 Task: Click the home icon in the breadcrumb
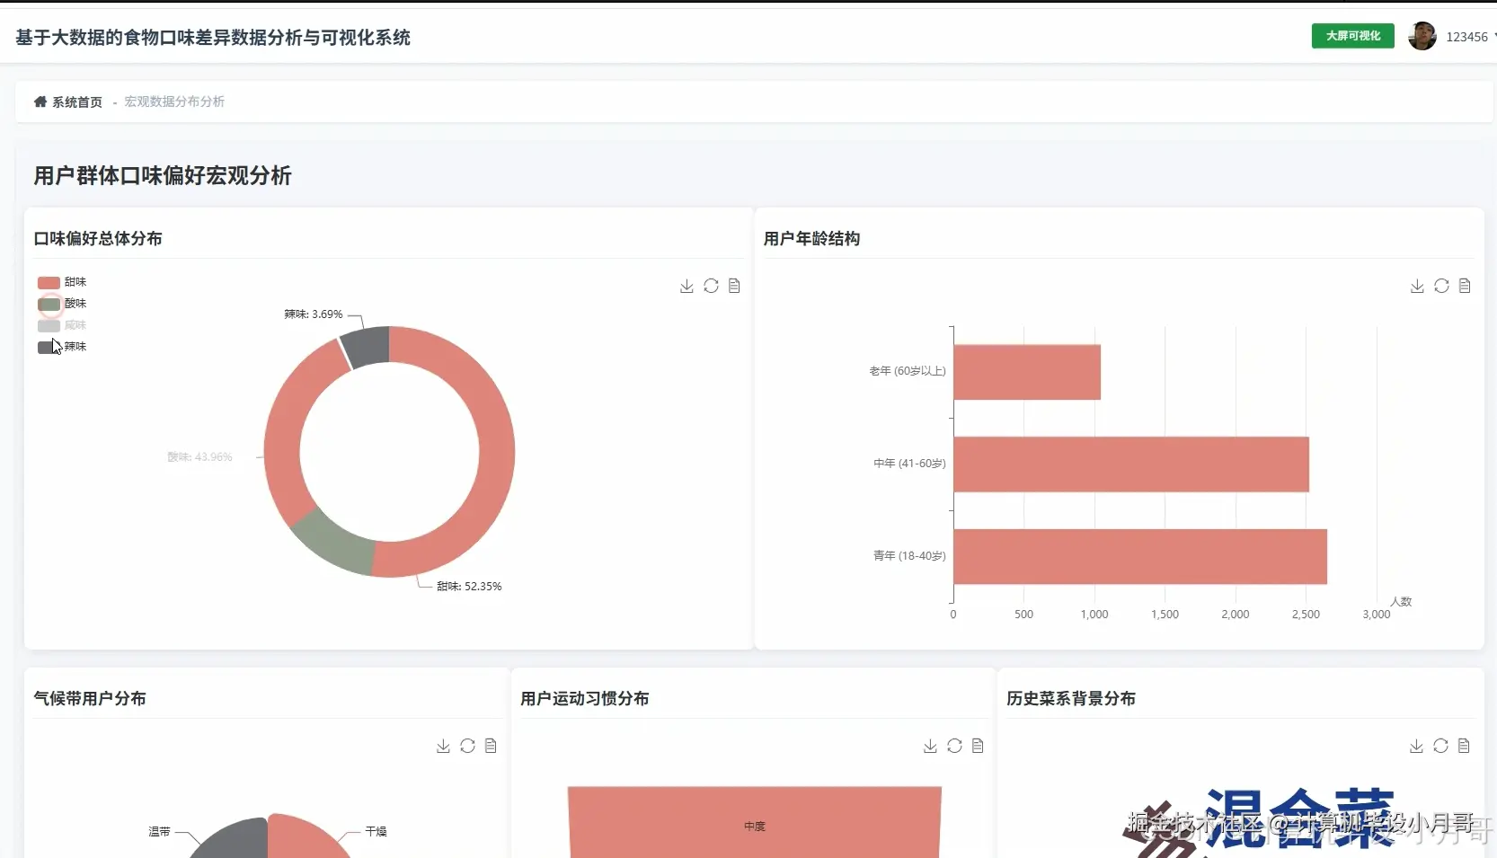pyautogui.click(x=39, y=102)
